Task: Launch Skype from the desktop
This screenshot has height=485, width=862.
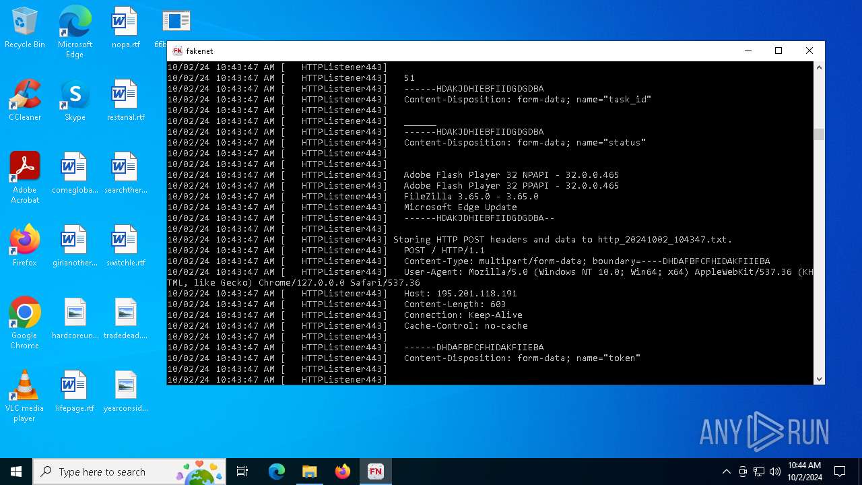Action: pyautogui.click(x=75, y=101)
